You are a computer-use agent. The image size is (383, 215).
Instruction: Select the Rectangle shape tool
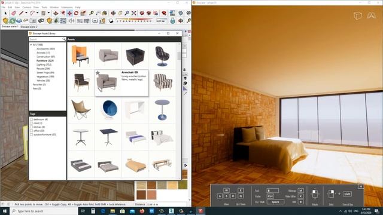click(44, 13)
